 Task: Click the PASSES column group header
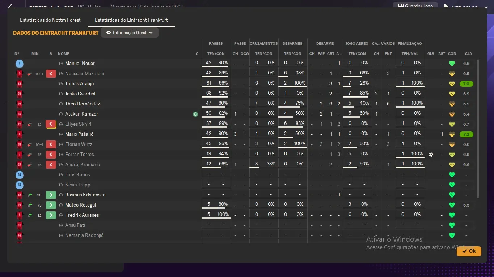click(216, 44)
